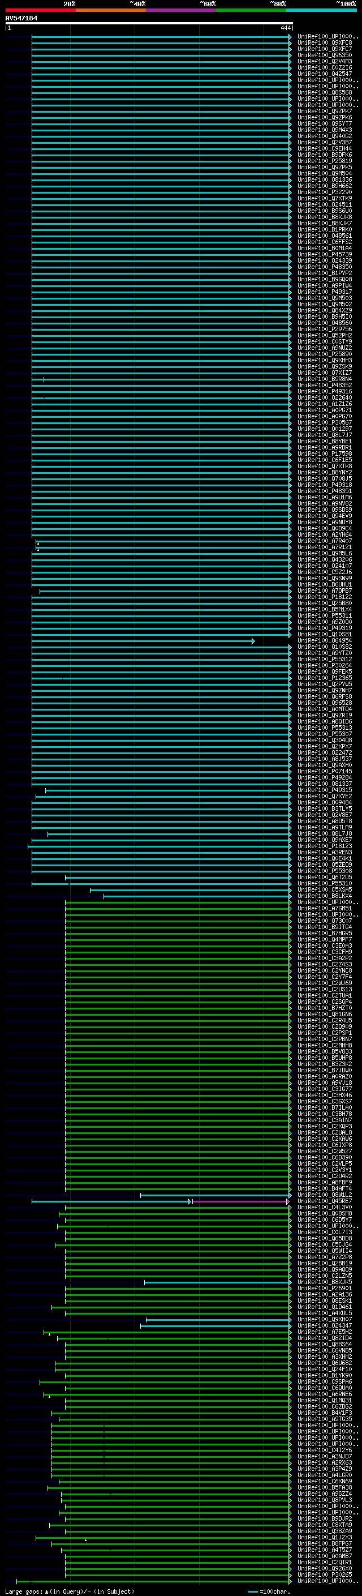Select the UniRef100_O48561 label
362x1596 pixels.
click(x=324, y=236)
